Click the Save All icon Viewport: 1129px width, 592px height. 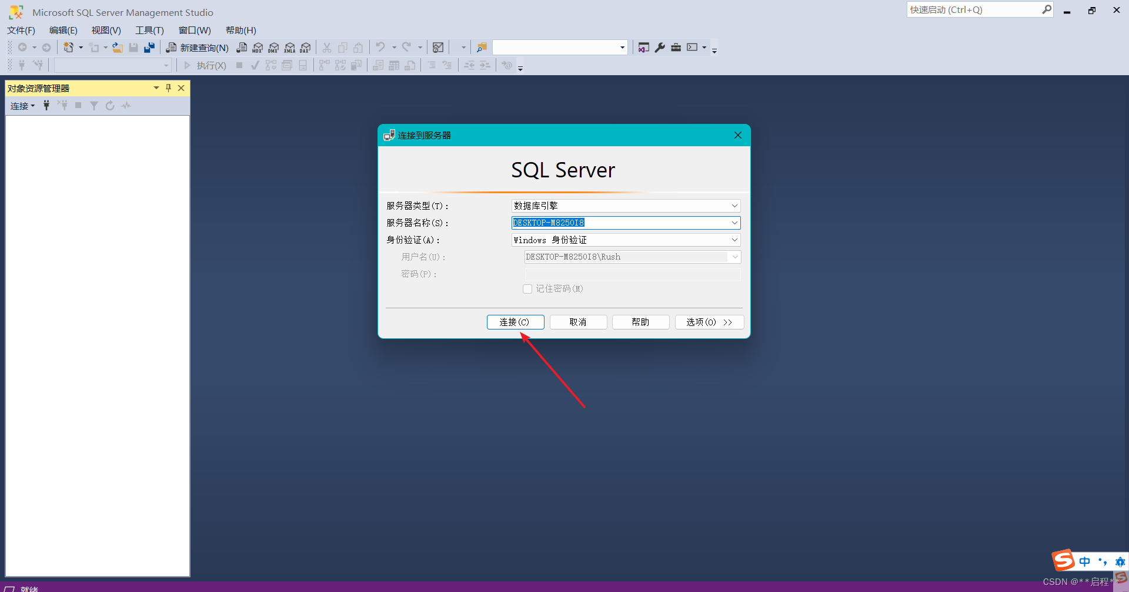pos(149,48)
